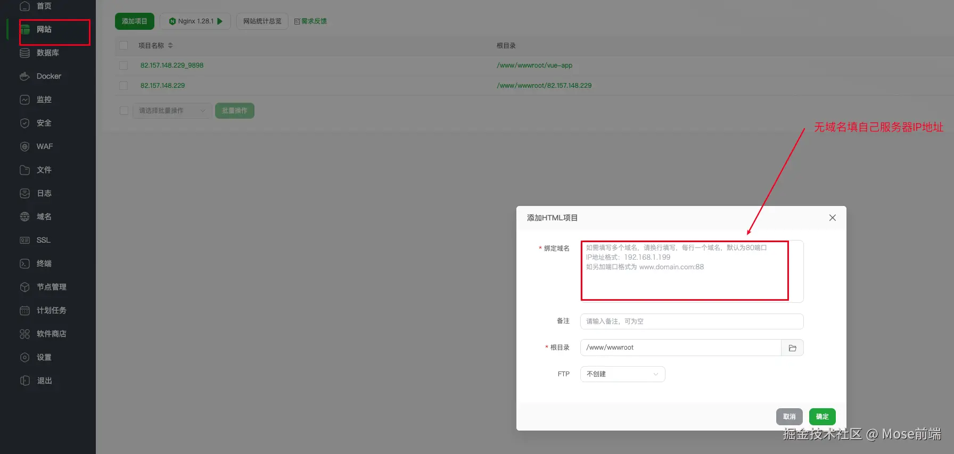Go to the Docker menu item

pos(49,76)
